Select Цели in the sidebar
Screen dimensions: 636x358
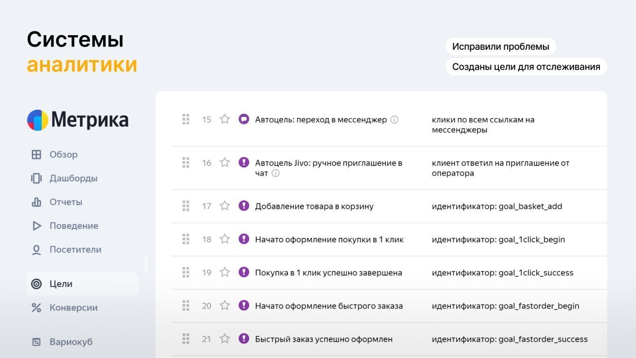(61, 284)
